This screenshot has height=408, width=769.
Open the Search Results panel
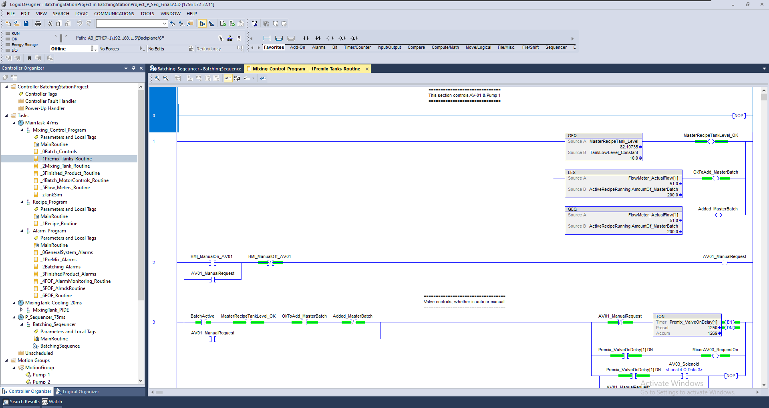[x=21, y=402]
